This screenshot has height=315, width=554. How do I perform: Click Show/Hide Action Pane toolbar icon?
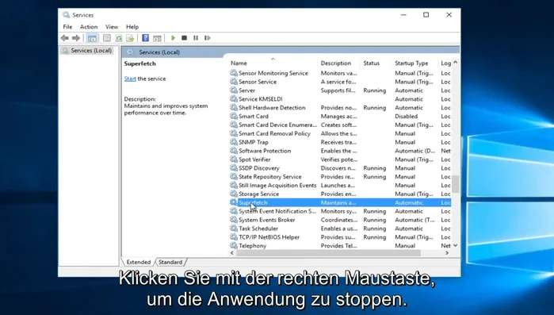pyautogui.click(x=157, y=38)
